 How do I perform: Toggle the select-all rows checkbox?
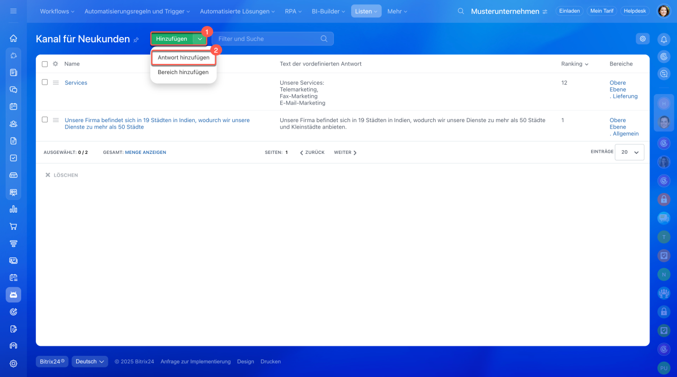point(45,64)
